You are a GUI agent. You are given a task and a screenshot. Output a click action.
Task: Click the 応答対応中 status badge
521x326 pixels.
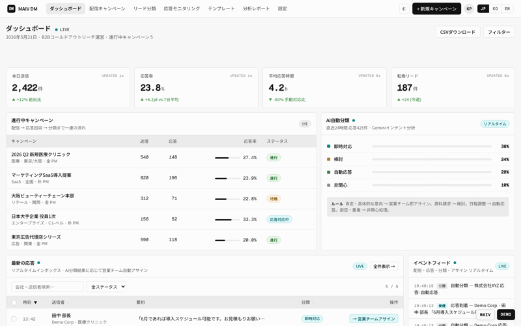coord(279,219)
